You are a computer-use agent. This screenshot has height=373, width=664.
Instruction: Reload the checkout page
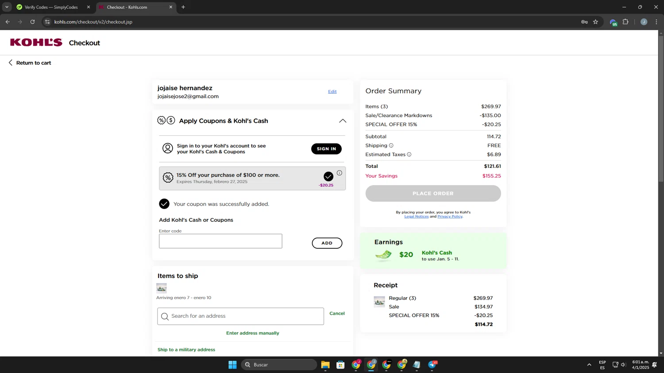[32, 22]
